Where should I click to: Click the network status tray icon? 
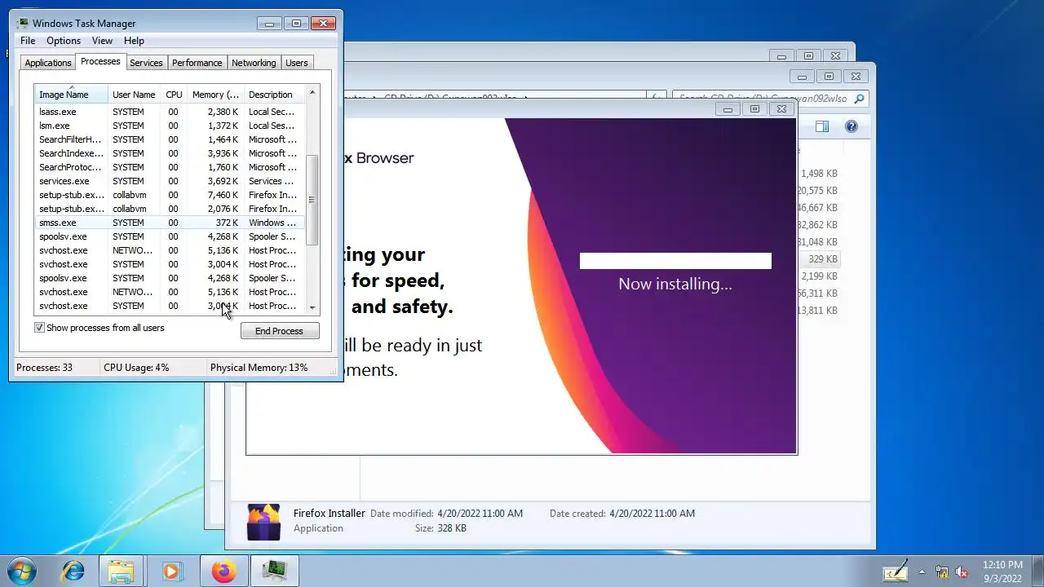point(942,572)
